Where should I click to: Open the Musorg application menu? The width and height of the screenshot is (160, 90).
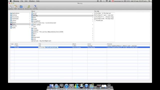point(16,1)
